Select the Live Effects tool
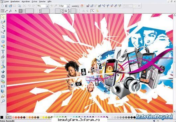This screenshot has height=122, width=176. tap(3, 91)
